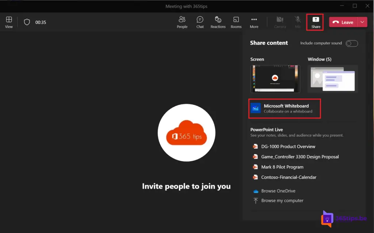Screen dimensions: 374x233
Task: Select the Microsoft Whiteboard icon
Action: click(x=256, y=108)
